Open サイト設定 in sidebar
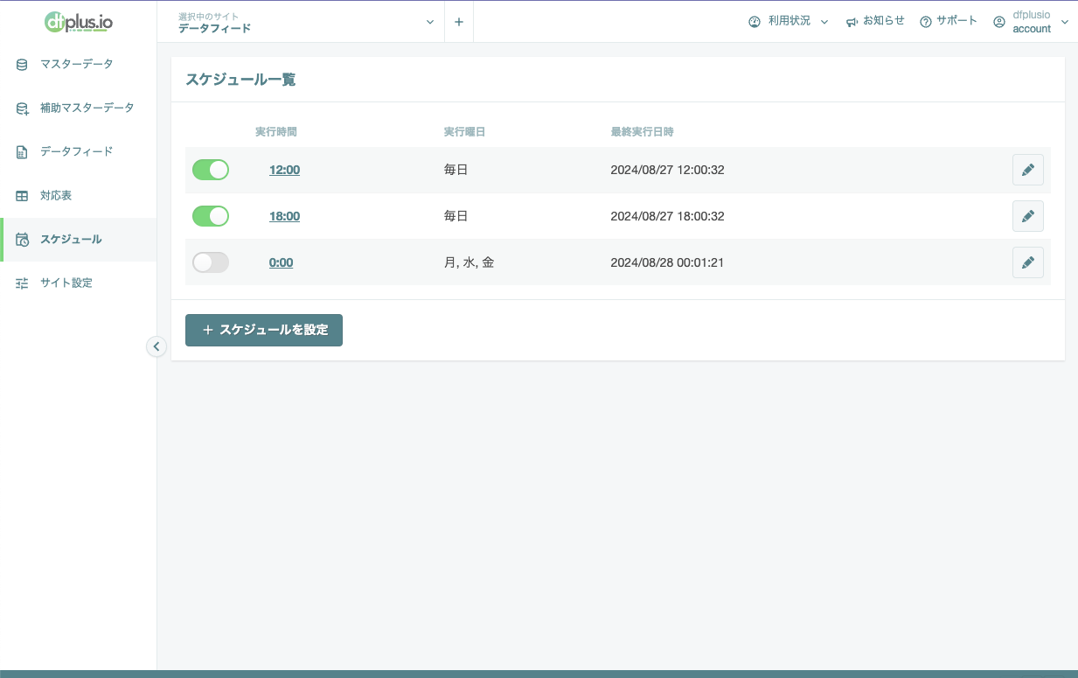Image resolution: width=1078 pixels, height=678 pixels. [66, 283]
